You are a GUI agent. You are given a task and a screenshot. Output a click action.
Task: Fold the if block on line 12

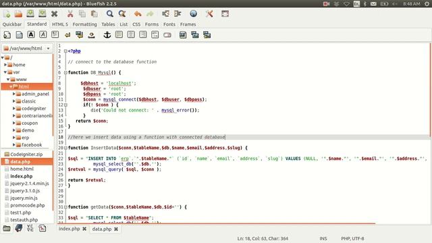[65, 105]
